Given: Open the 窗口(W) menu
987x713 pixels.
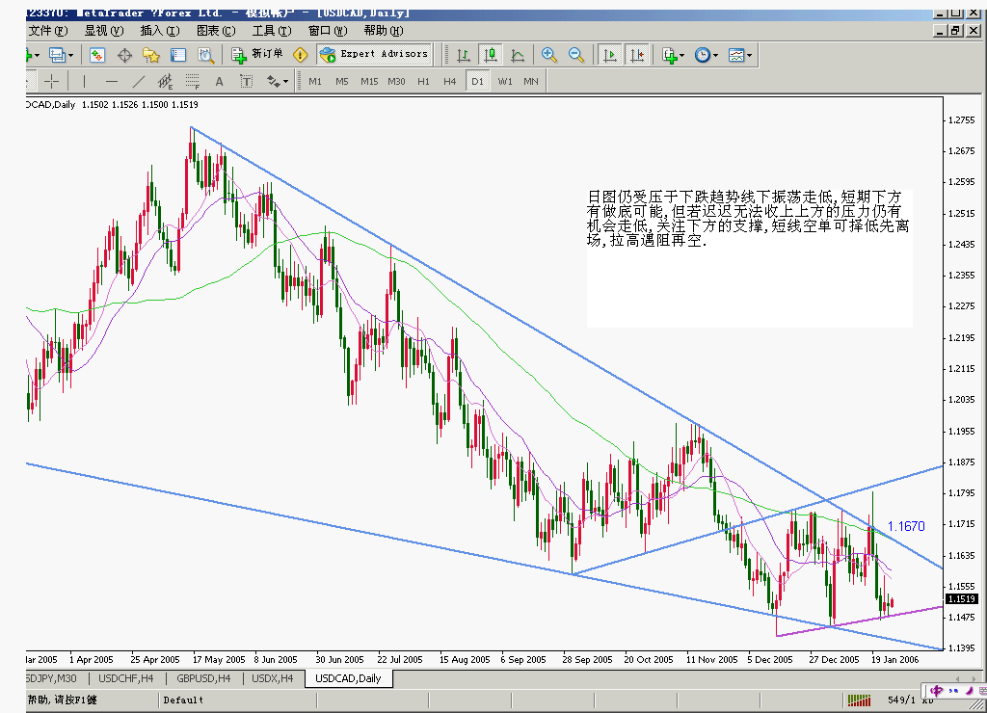Looking at the screenshot, I should [x=328, y=30].
